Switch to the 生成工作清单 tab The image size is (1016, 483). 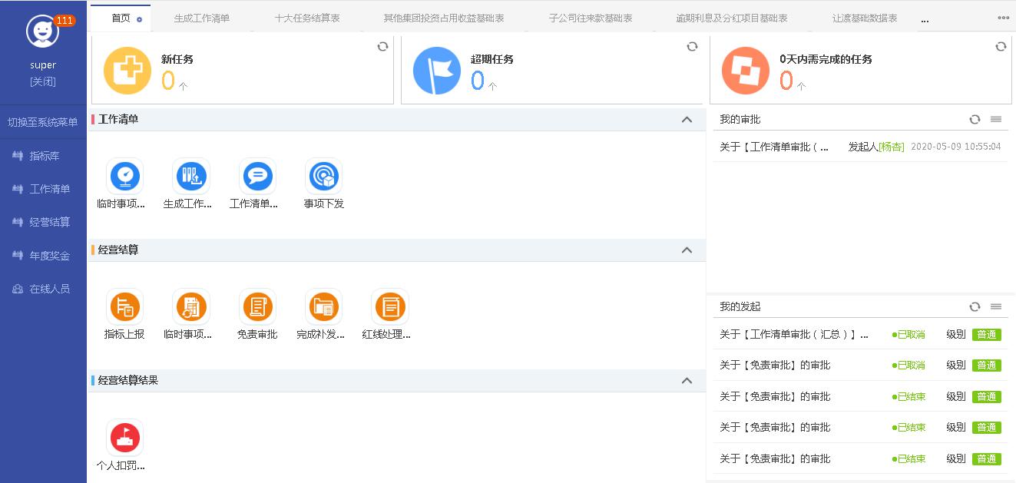pyautogui.click(x=201, y=18)
